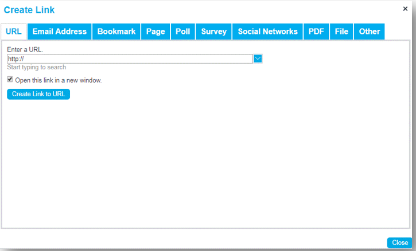Click the Create Link to URL button
The image size is (416, 251).
coord(38,94)
